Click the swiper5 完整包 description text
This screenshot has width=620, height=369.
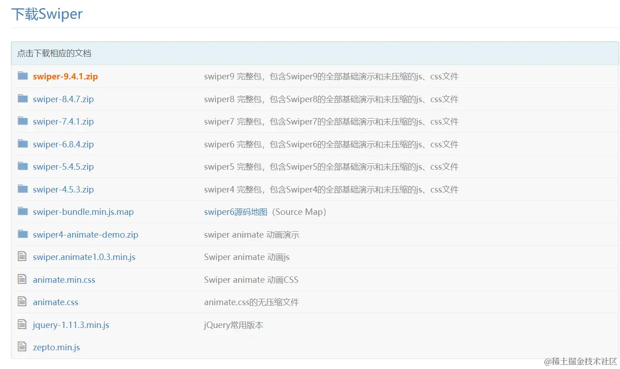(331, 167)
